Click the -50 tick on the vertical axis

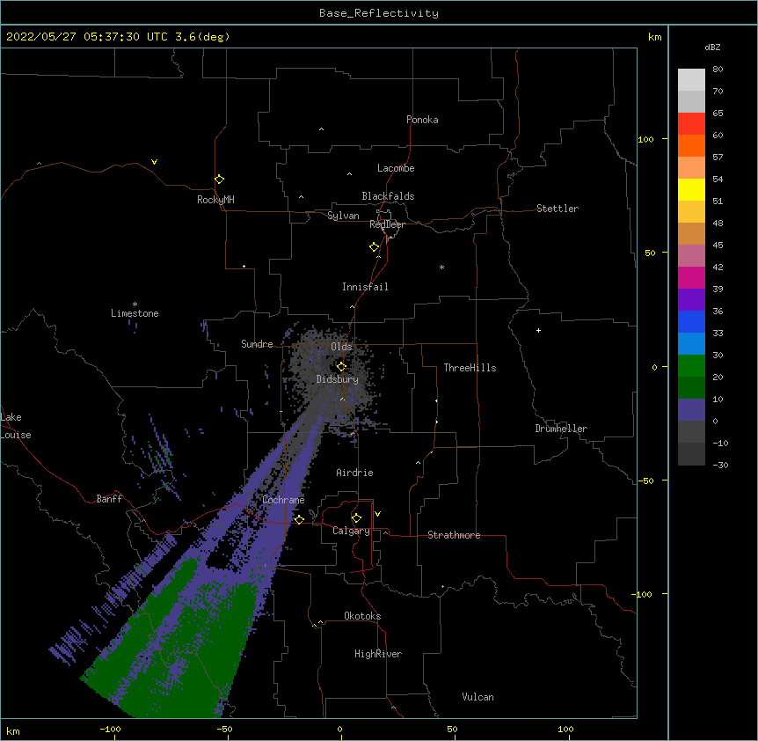click(645, 481)
